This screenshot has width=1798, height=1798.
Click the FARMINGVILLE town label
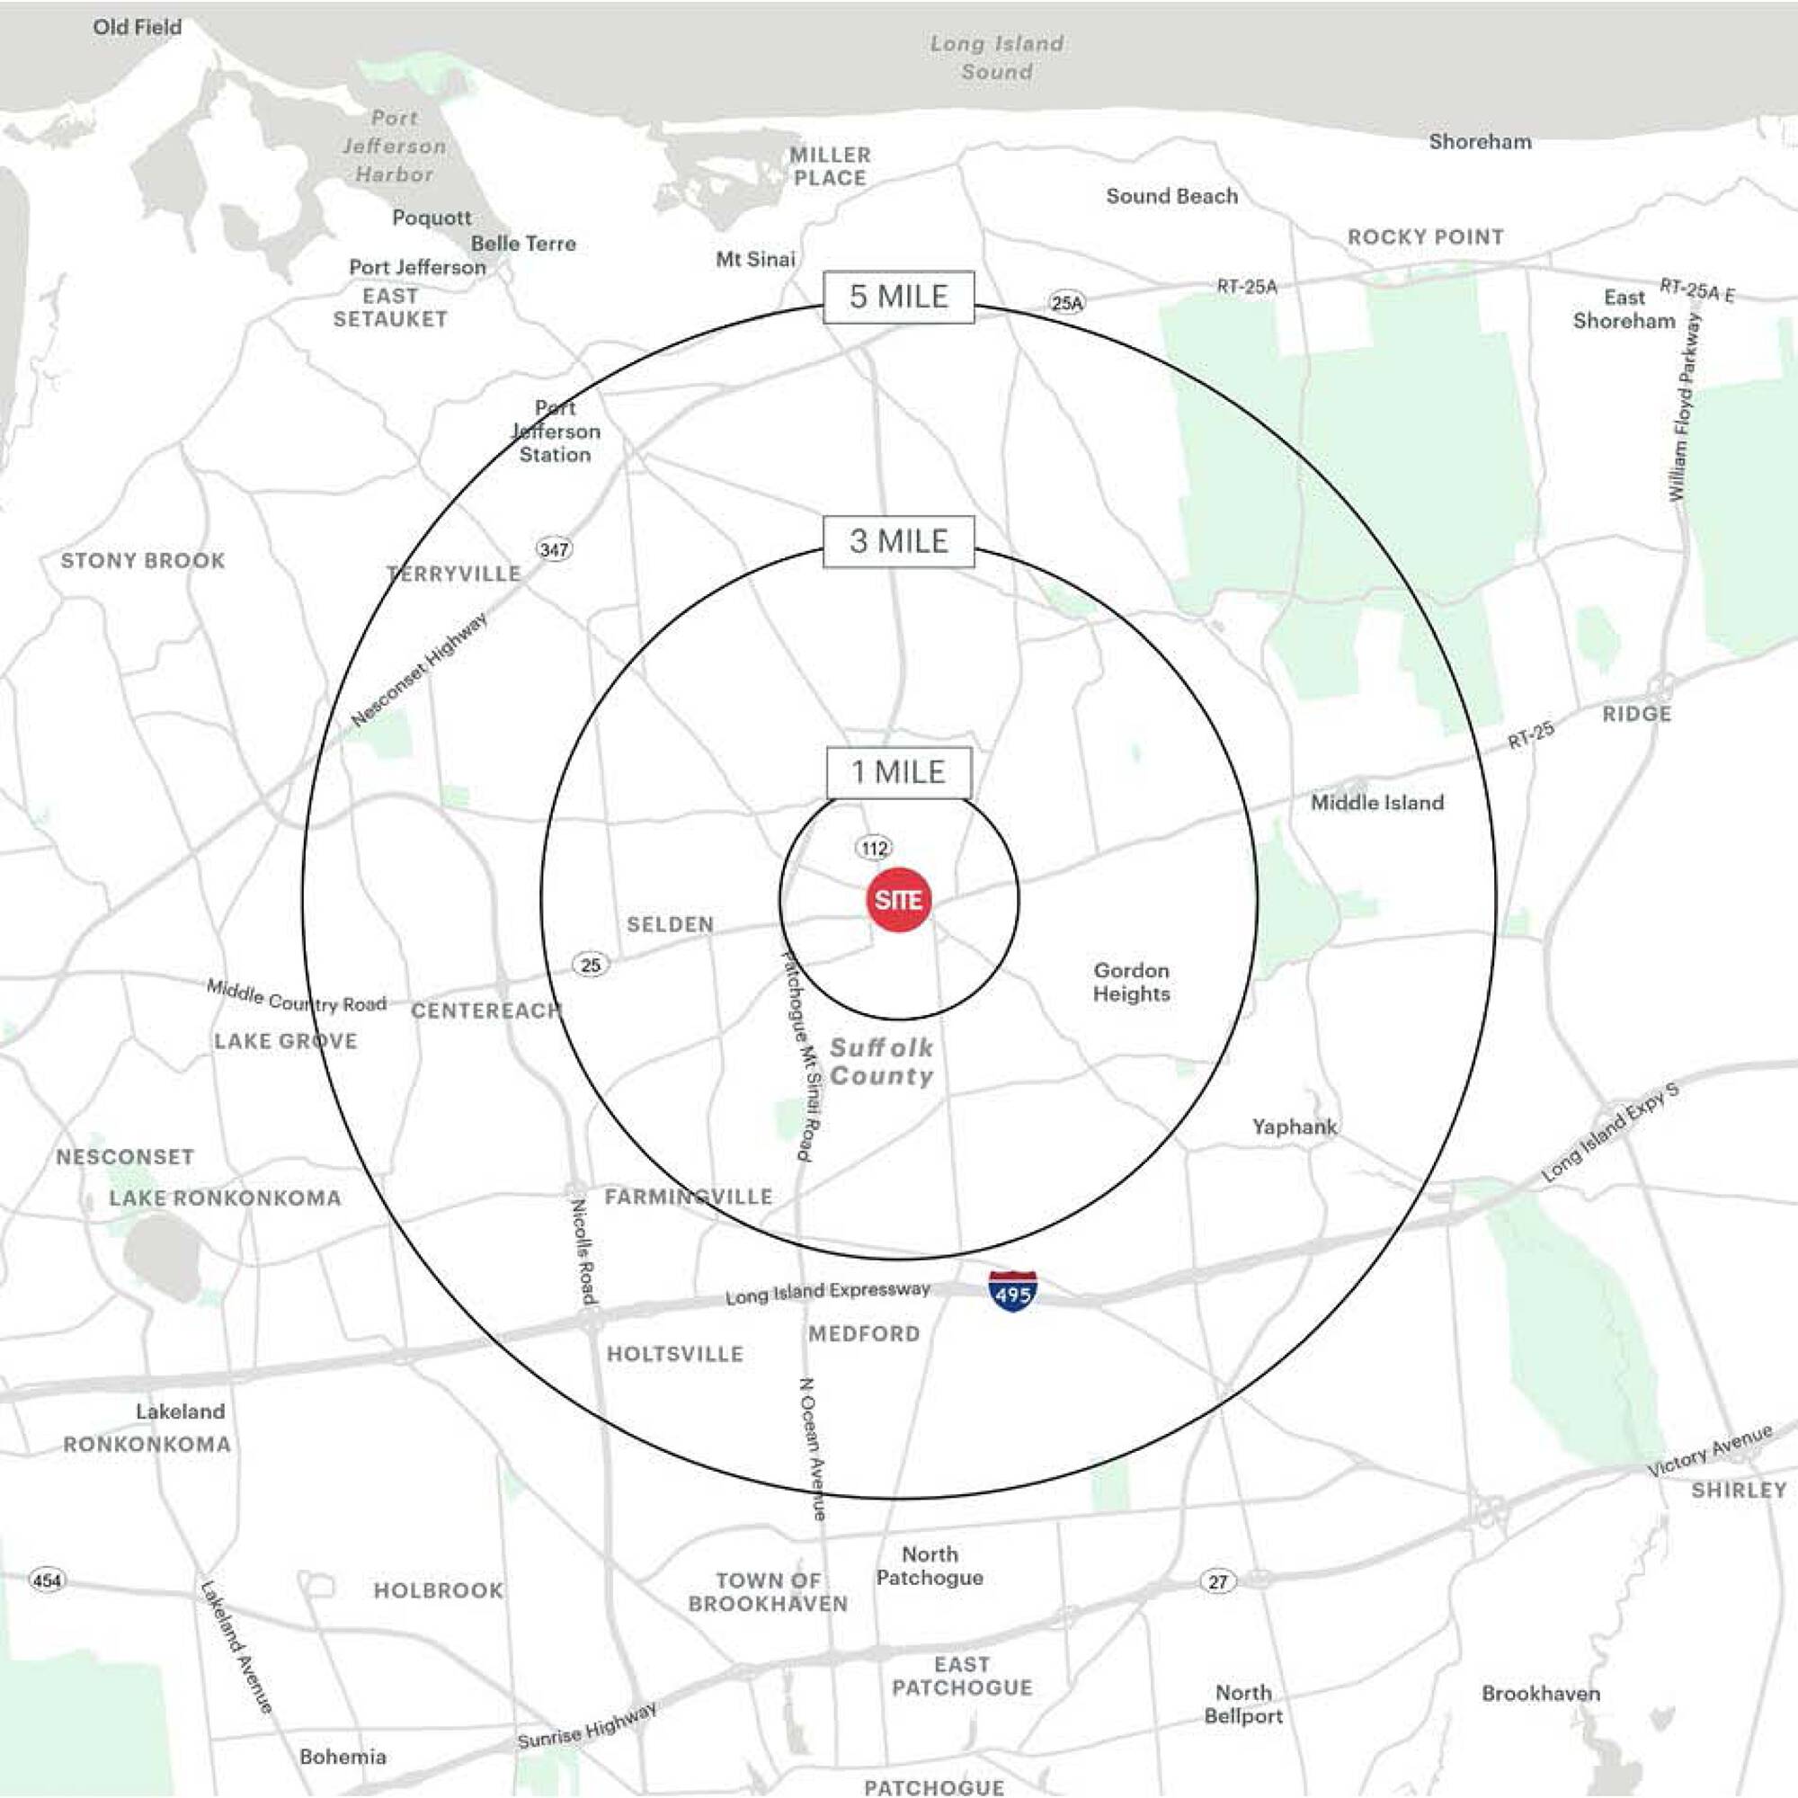point(688,1197)
